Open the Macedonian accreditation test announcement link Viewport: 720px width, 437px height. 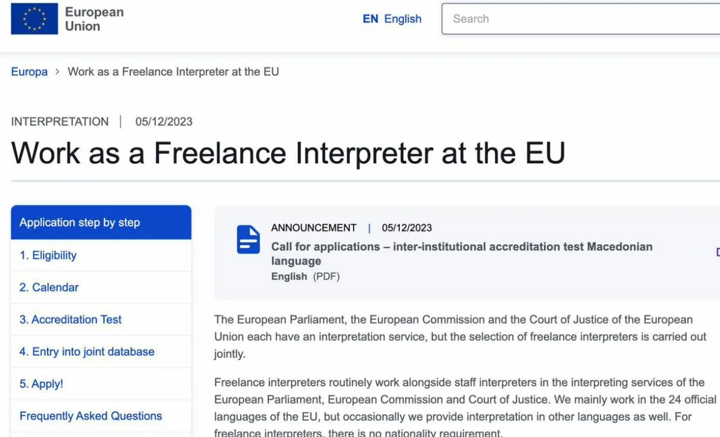[x=461, y=254]
